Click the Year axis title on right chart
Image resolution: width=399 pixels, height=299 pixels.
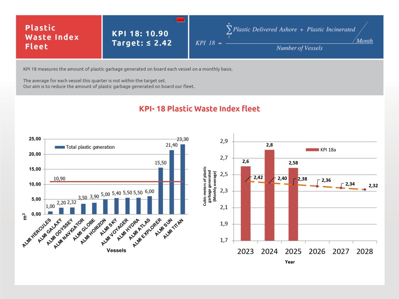pos(290,262)
